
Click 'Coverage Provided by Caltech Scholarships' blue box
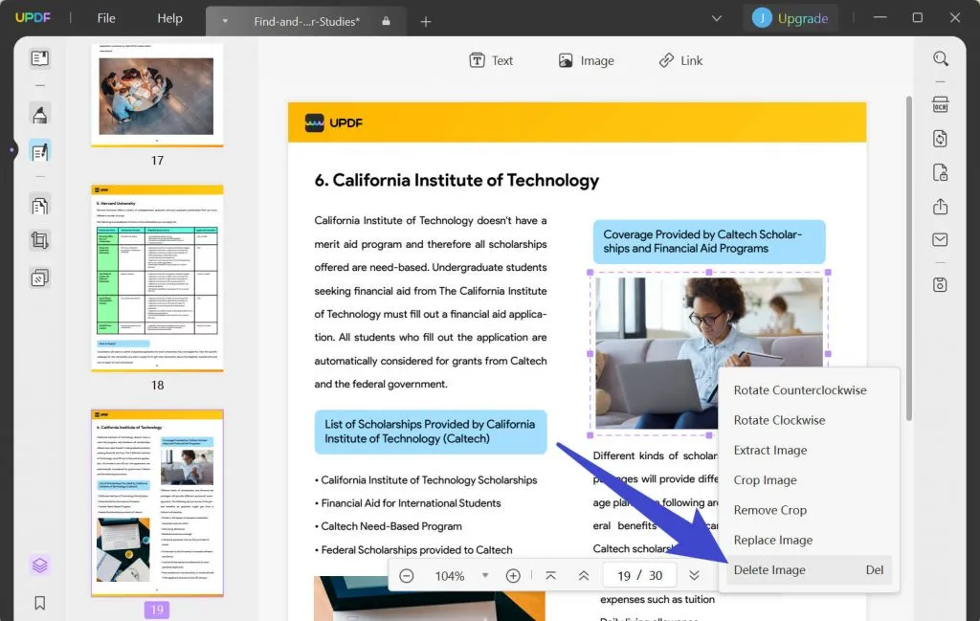tap(709, 242)
